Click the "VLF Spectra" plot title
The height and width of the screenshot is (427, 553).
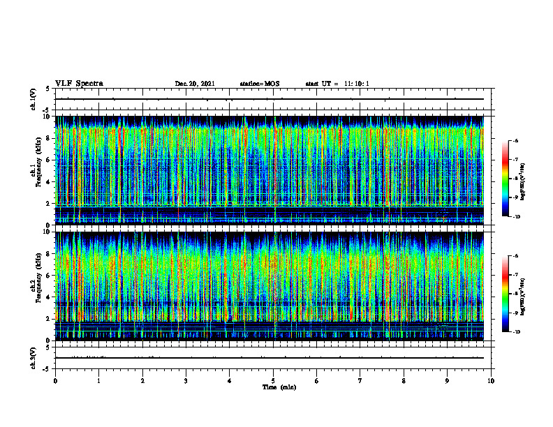[79, 84]
